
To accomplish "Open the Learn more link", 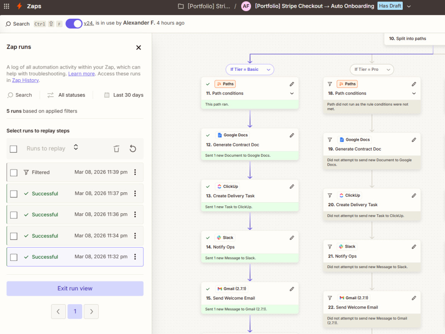I will 81,74.
